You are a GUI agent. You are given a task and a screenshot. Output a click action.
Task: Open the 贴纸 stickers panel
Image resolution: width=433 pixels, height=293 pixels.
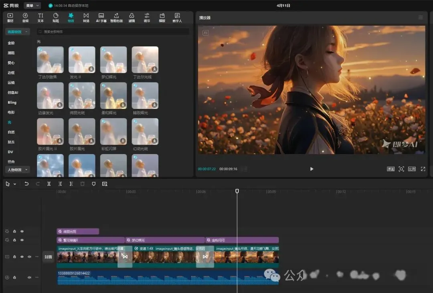[56, 17]
